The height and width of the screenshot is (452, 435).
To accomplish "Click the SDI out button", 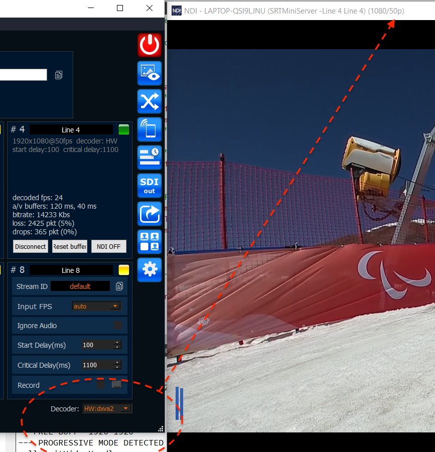I will (150, 185).
